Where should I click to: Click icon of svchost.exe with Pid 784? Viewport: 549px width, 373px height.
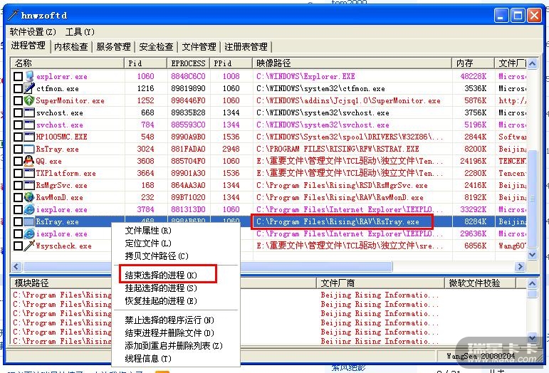click(x=29, y=125)
